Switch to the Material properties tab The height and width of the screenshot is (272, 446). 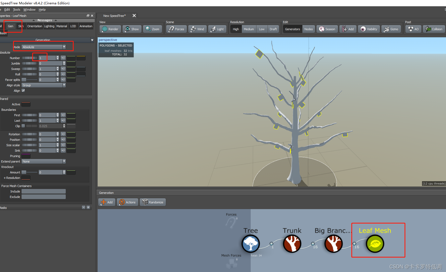62,26
